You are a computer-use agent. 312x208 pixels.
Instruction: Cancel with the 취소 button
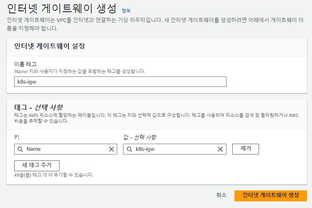(221, 195)
